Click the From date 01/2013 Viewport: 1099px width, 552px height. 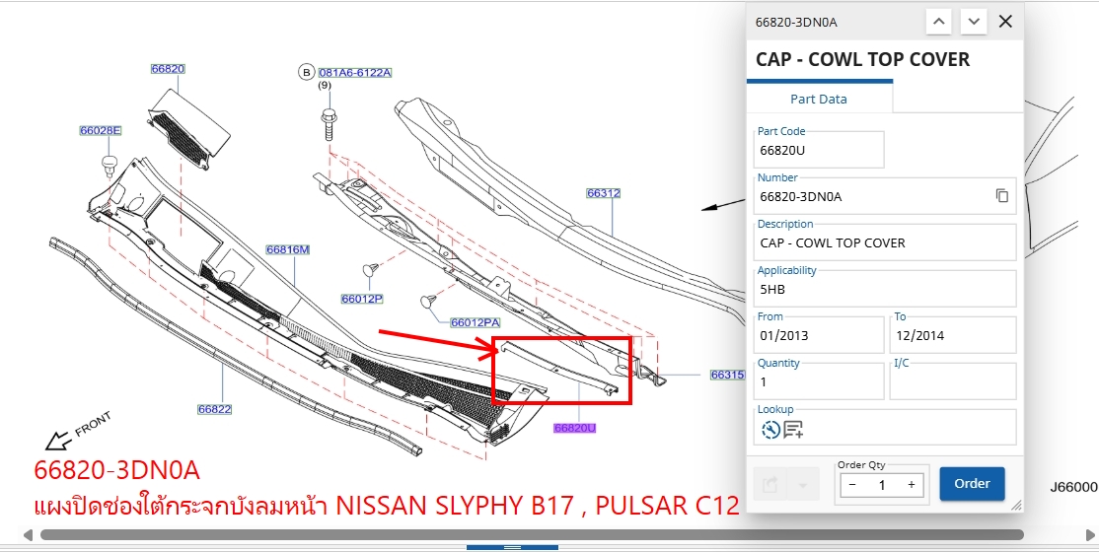click(819, 335)
